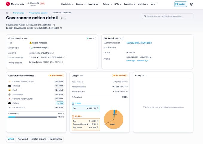This screenshot has height=144, width=203.
Task: Click Eastern Cardano Council member row
Action: point(36,82)
